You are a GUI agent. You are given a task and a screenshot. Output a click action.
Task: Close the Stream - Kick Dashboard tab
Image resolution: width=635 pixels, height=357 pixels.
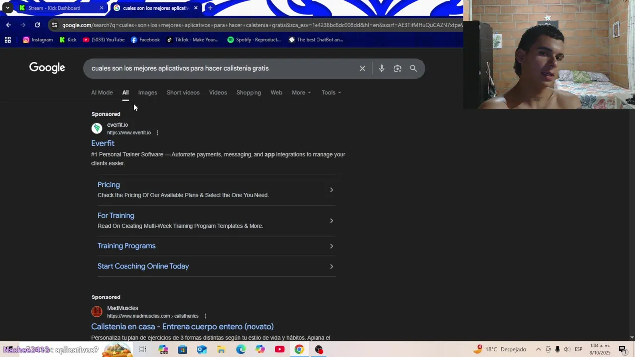101,8
